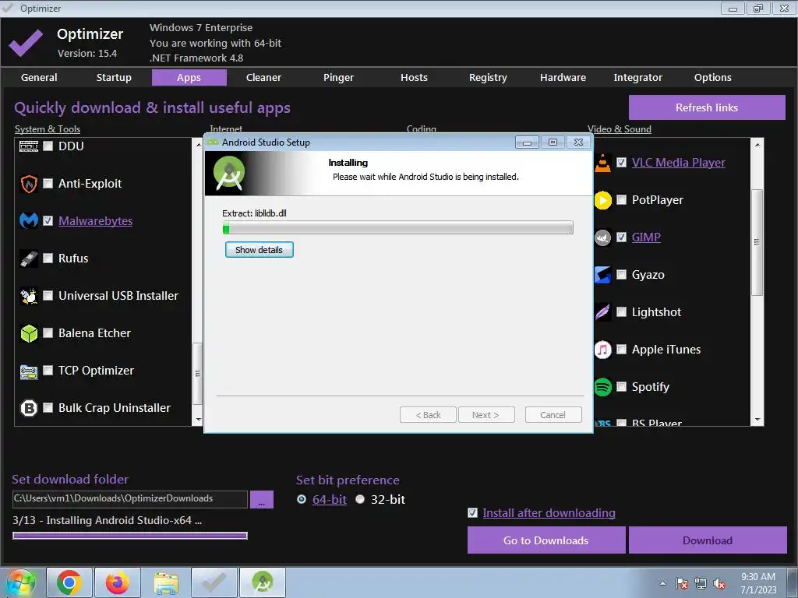
Task: Check the Anti-Exploit checkbox
Action: point(48,184)
